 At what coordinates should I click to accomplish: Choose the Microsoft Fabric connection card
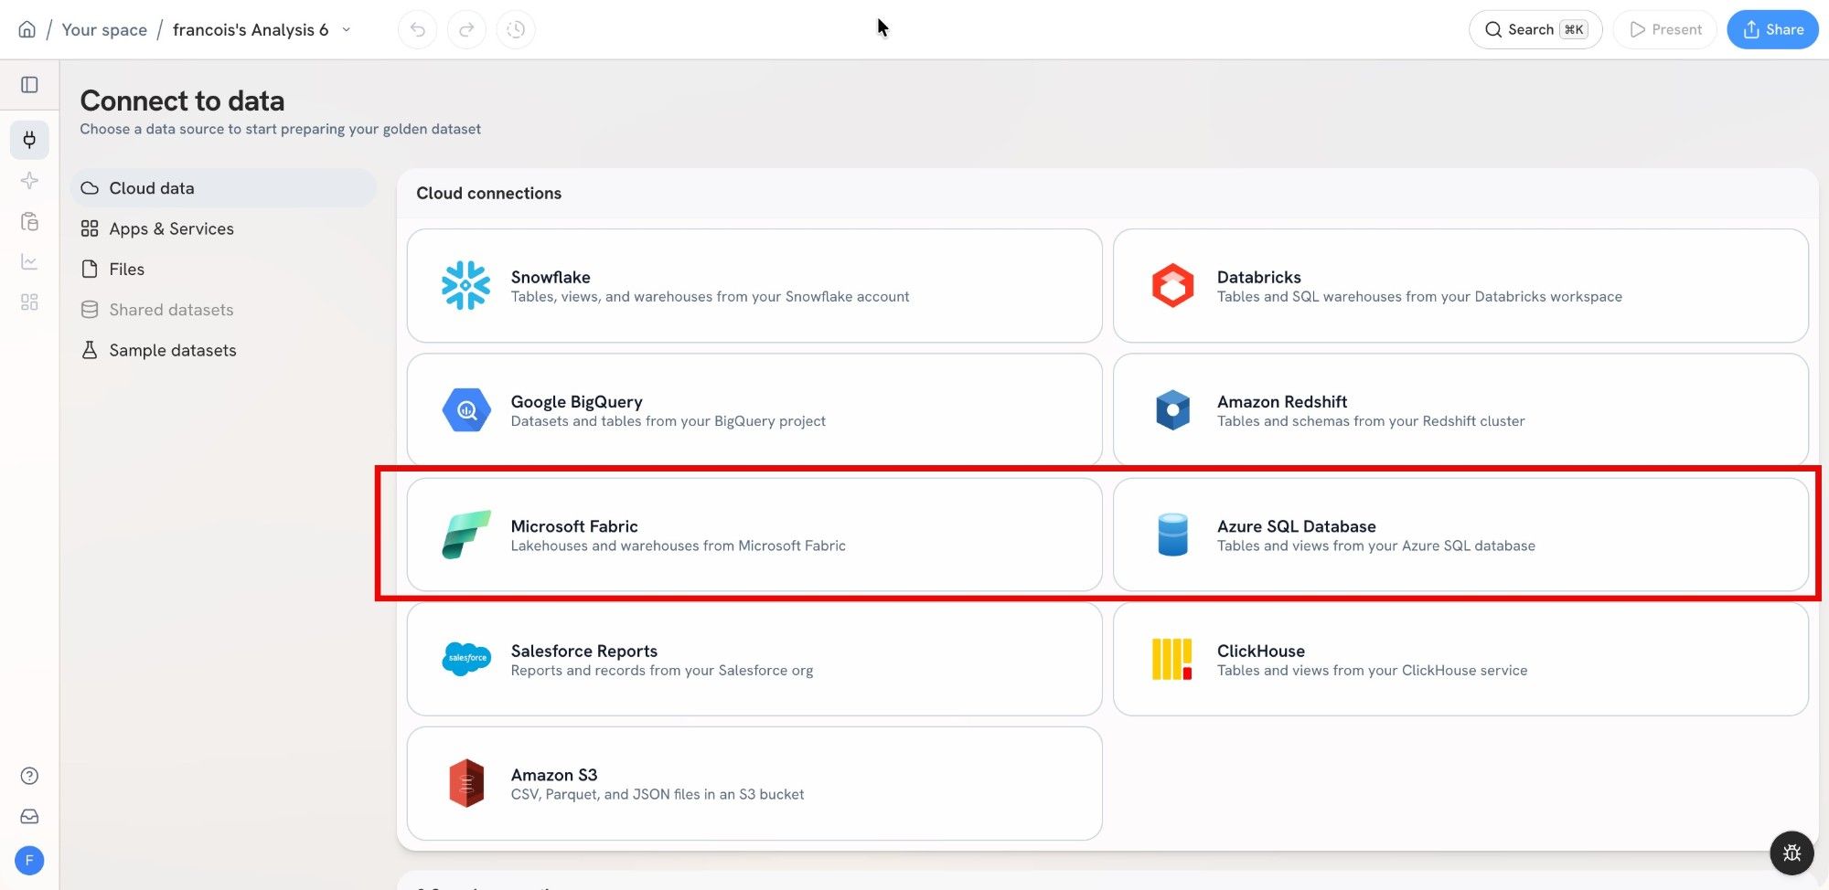click(x=754, y=535)
